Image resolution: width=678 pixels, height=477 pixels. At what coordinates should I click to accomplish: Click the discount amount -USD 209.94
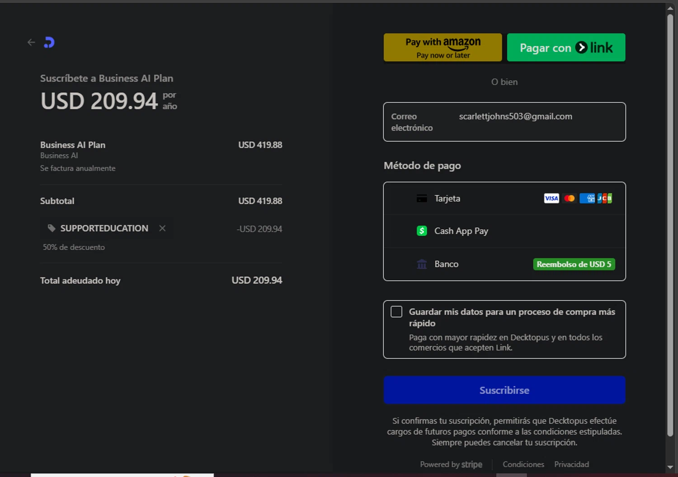259,229
